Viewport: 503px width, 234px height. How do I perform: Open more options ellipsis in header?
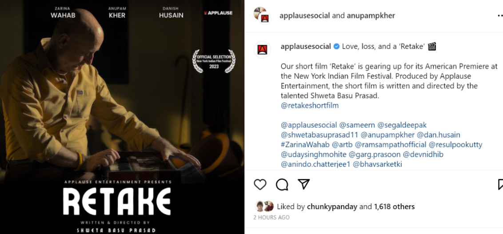(x=500, y=16)
